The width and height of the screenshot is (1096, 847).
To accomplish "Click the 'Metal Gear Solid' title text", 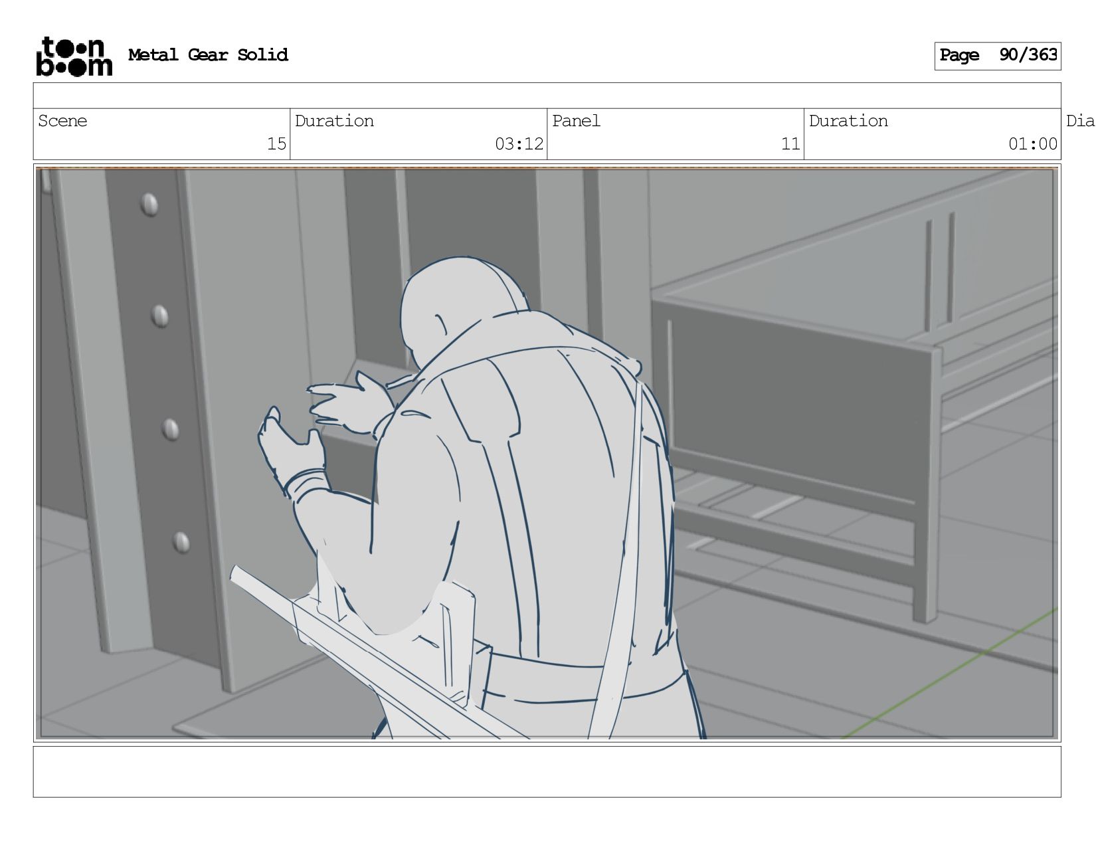I will (x=208, y=55).
